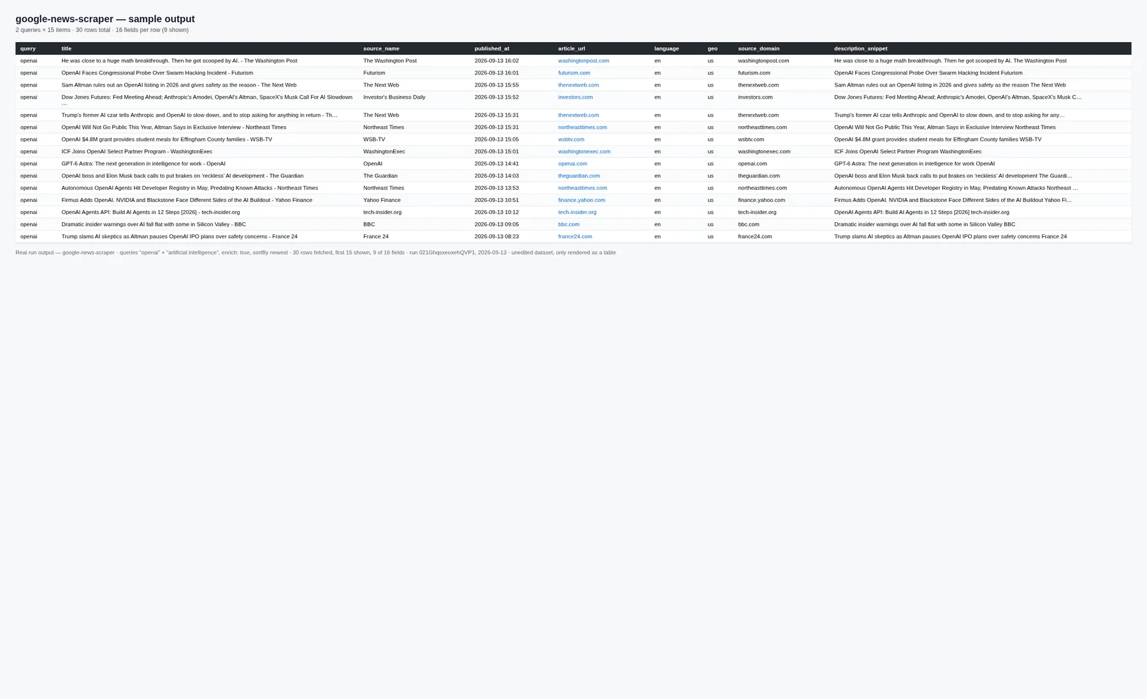The height and width of the screenshot is (699, 1147).
Task: Visit the wsbtv.com article link
Action: pos(571,139)
